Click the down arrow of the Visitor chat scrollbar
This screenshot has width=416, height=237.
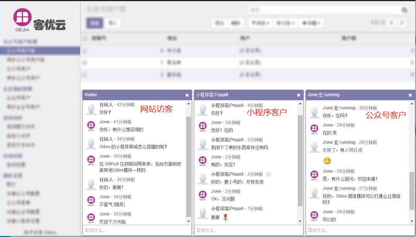pos(189,221)
